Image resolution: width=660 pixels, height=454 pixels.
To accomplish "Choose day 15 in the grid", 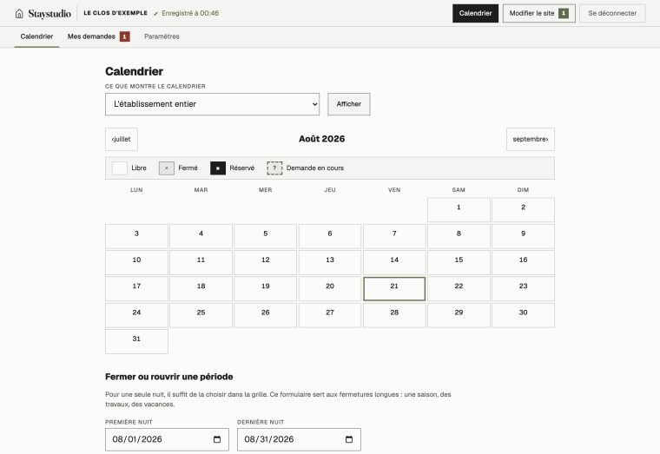I will 459,262.
